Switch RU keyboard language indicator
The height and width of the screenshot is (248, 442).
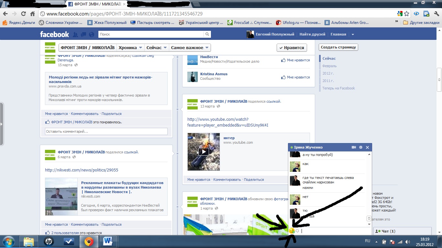click(x=368, y=241)
